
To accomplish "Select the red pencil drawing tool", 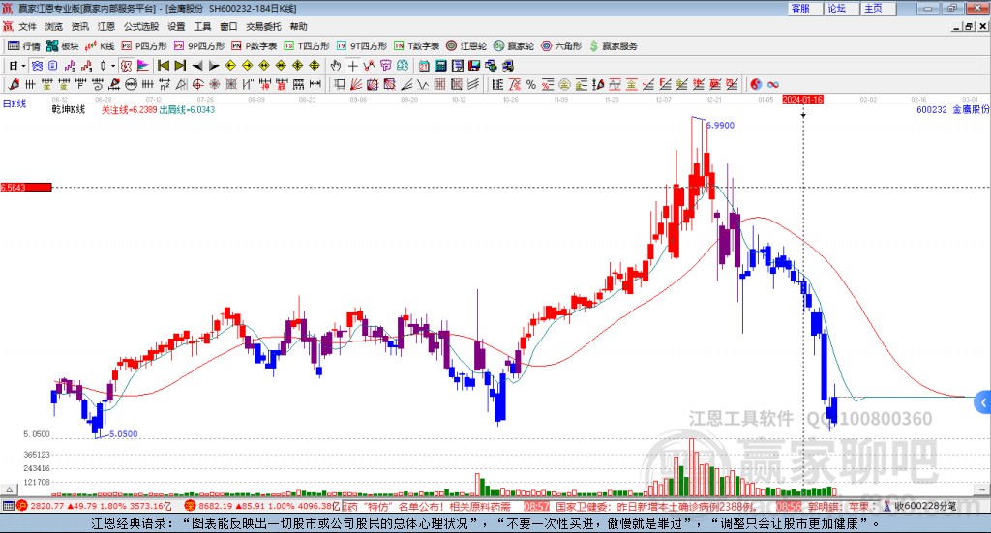I will click(14, 84).
